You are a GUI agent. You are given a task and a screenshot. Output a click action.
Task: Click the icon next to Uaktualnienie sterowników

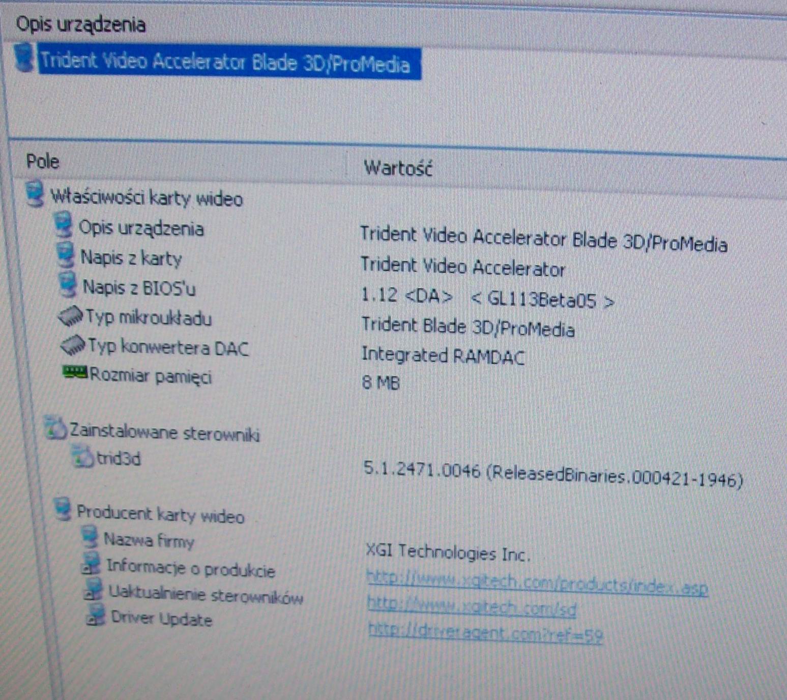[93, 589]
